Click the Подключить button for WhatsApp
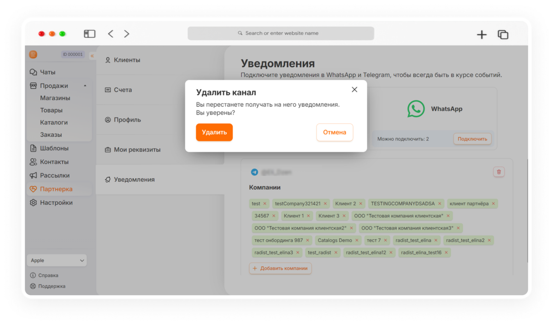Viewport: 553px width, 324px height. 472,139
